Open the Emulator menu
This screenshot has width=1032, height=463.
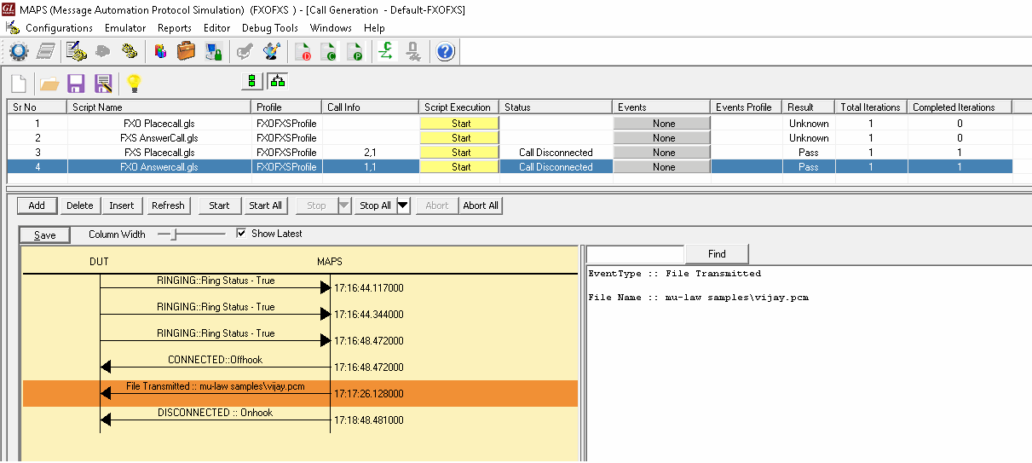click(125, 28)
